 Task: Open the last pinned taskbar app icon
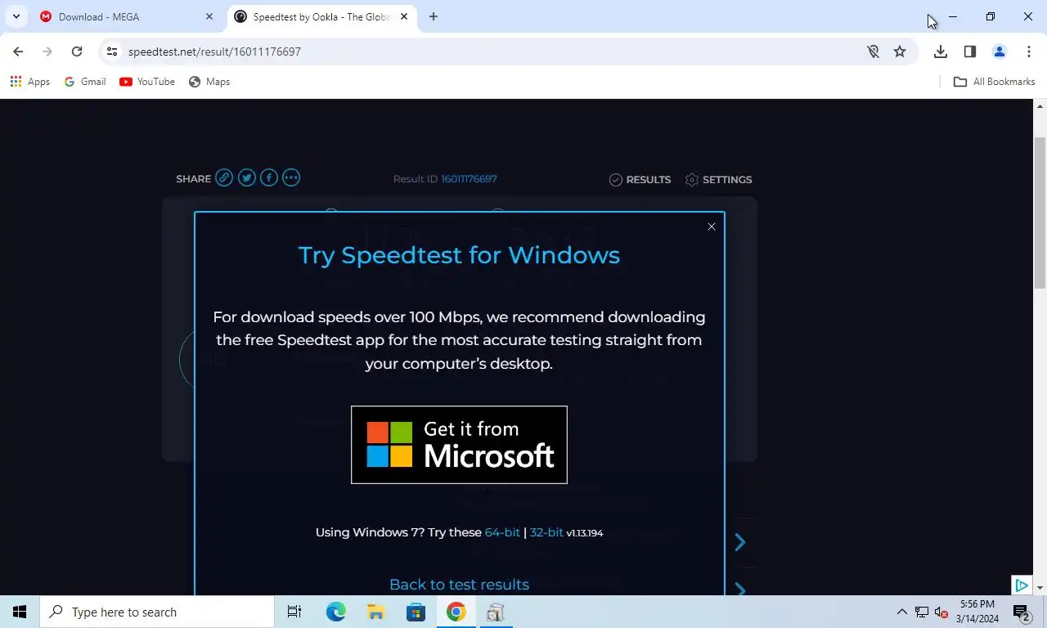[496, 612]
